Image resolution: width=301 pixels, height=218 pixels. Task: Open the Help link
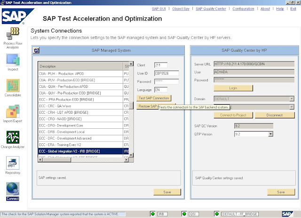[280, 9]
